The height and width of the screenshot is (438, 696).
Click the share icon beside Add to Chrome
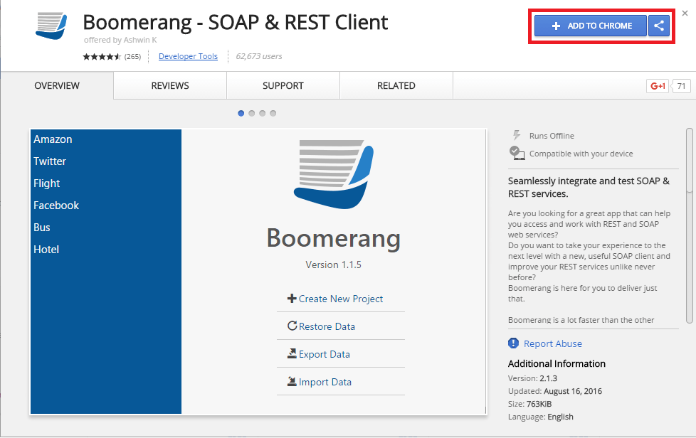[658, 25]
